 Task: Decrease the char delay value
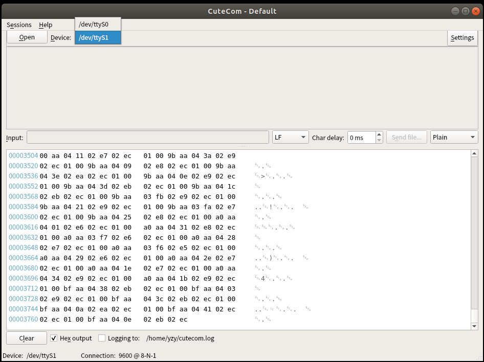point(379,140)
